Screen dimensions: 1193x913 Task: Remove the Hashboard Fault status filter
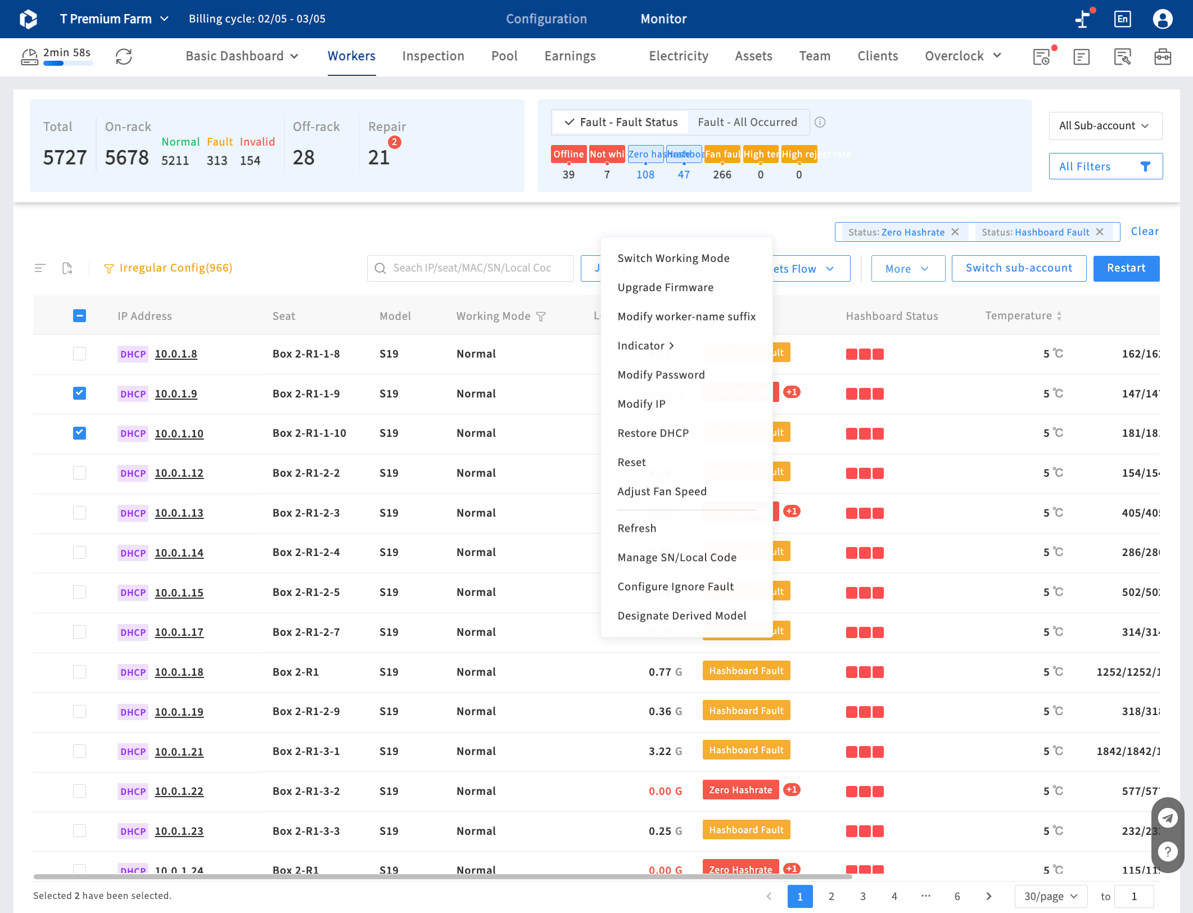point(1100,232)
